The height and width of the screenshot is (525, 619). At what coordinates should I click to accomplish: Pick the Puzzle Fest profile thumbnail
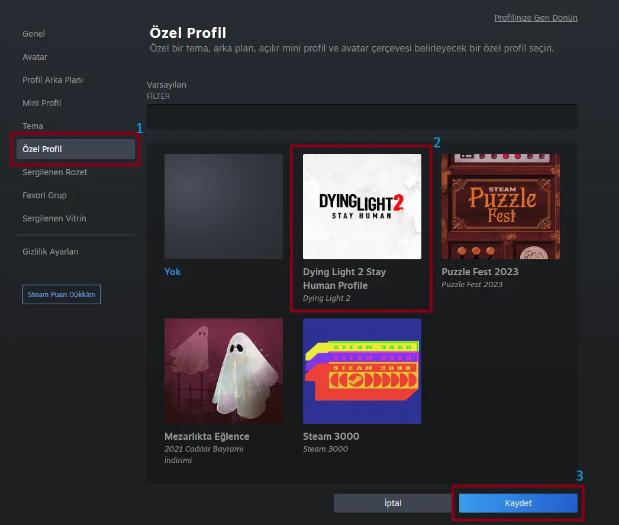point(501,207)
